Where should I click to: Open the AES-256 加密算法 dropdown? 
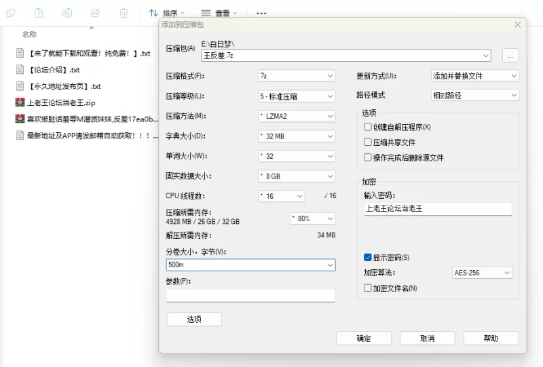[482, 273]
